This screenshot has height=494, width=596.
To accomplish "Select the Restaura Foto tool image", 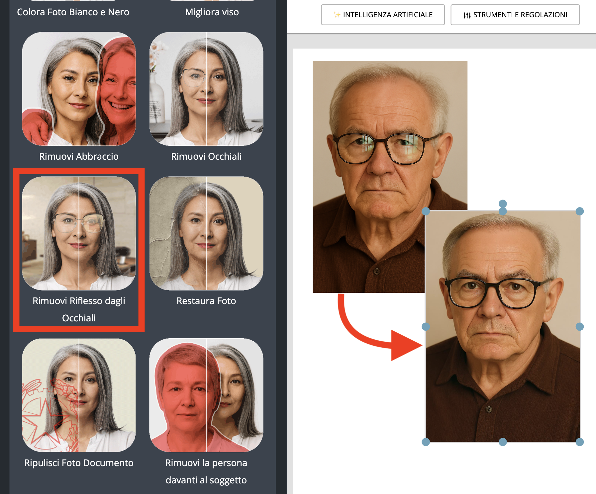I will coord(206,233).
